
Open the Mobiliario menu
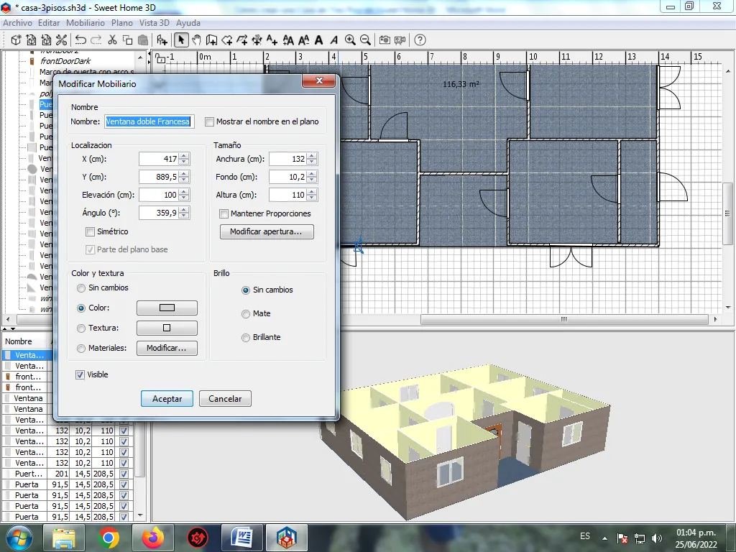click(x=86, y=23)
